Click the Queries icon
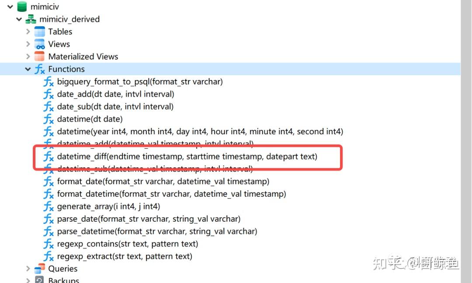Image resolution: width=472 pixels, height=283 pixels. pos(40,269)
